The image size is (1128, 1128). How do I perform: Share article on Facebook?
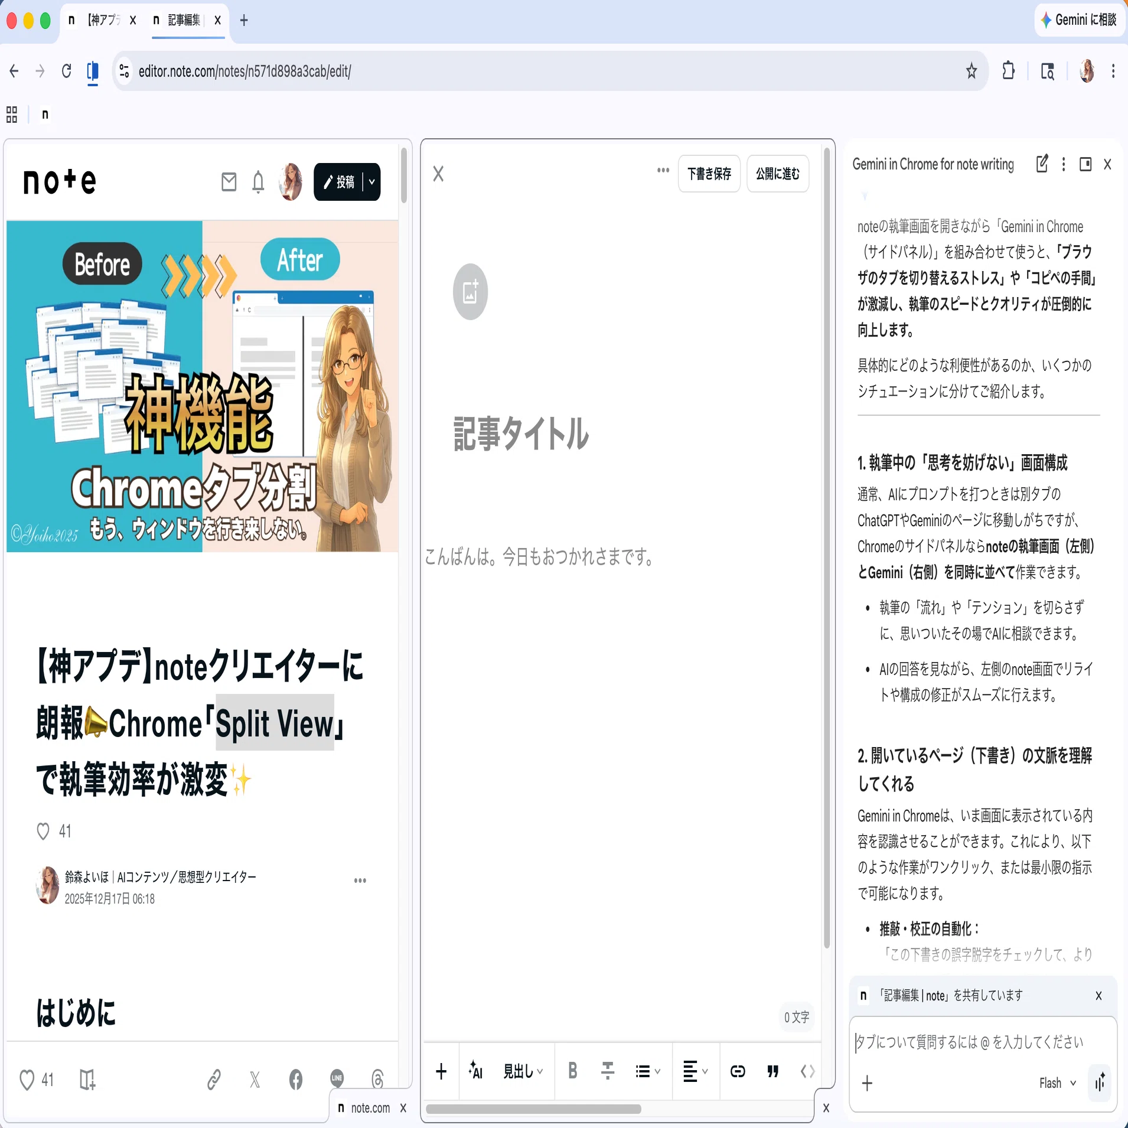pos(296,1080)
